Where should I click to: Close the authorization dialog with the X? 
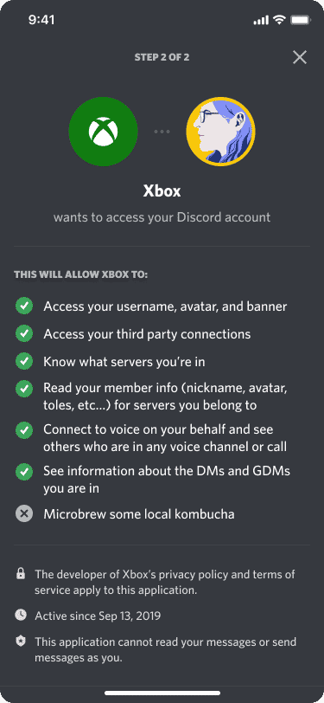click(300, 57)
